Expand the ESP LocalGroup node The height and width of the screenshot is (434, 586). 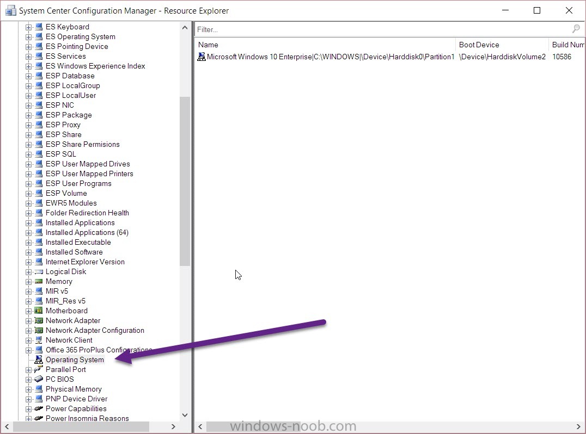click(x=28, y=86)
